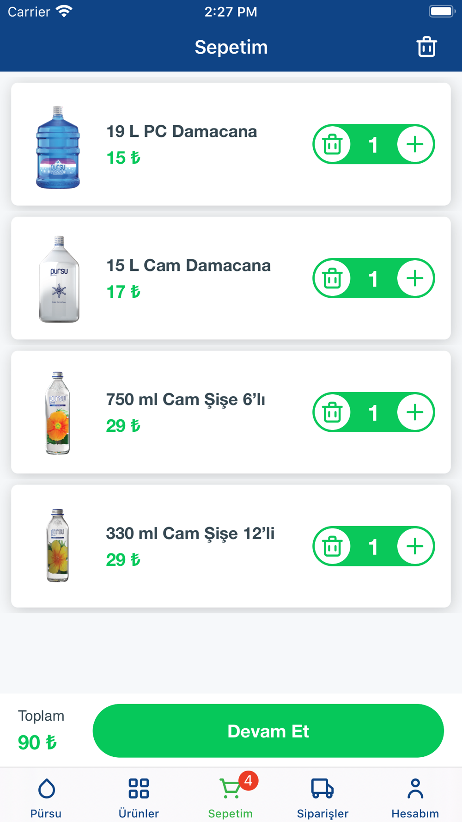Empty the cart with header trash icon
The height and width of the screenshot is (822, 462).
tap(426, 47)
